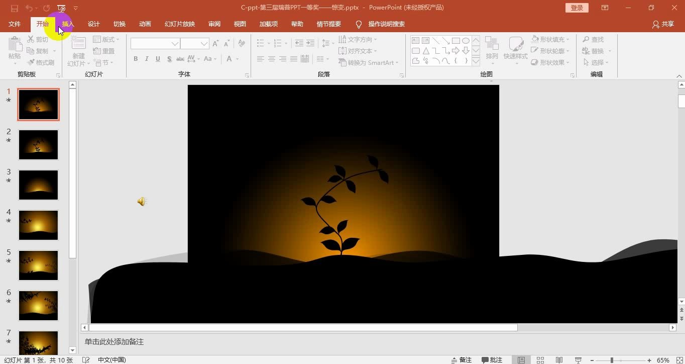Open the font size combo box
685x364 pixels.
pos(194,44)
